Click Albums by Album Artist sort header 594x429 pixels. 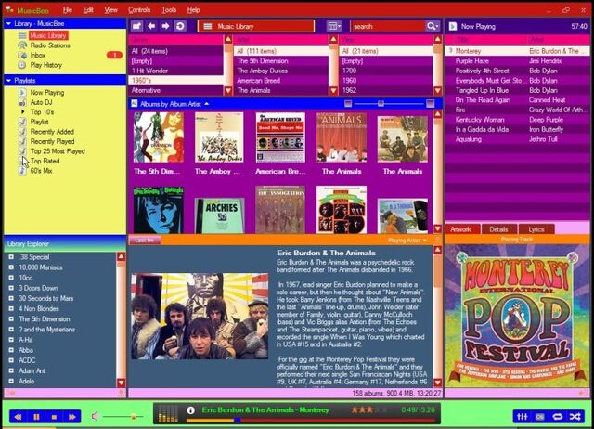pos(171,104)
